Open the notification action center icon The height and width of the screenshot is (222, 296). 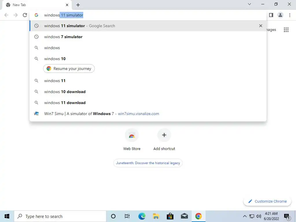(x=287, y=216)
